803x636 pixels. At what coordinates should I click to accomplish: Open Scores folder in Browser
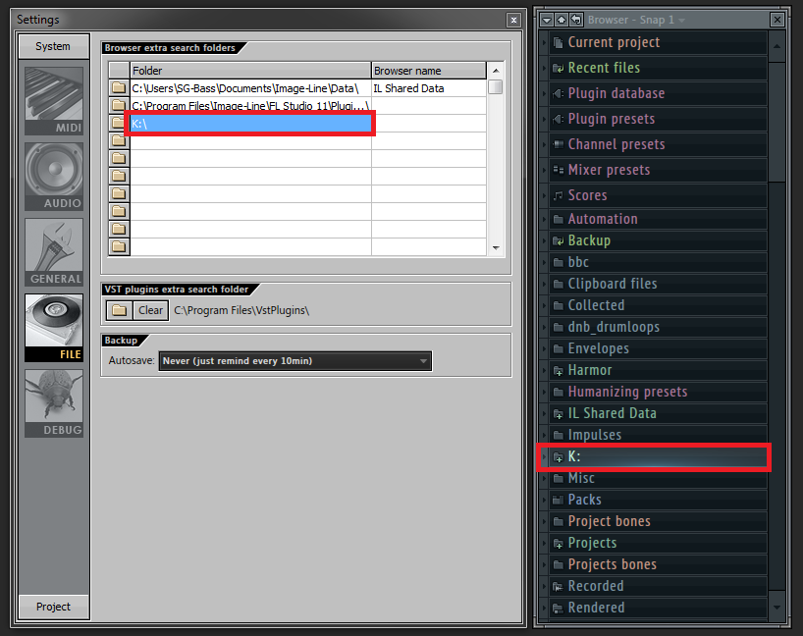pyautogui.click(x=658, y=195)
